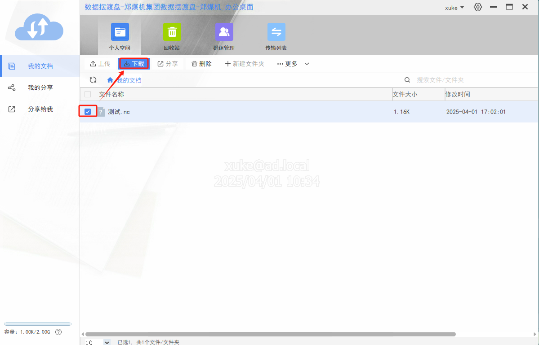Select 分享给我 in the sidebar
539x345 pixels.
point(40,109)
